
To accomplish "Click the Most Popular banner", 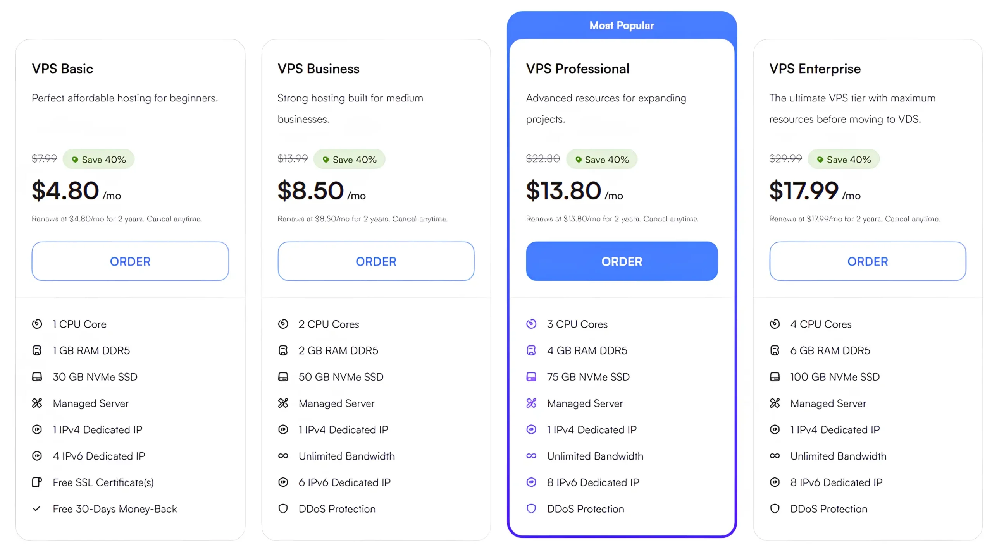I will tap(622, 26).
